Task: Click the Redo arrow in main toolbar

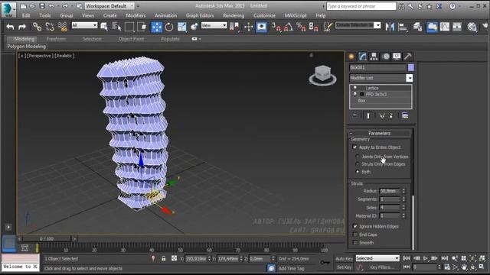Action: [22, 27]
